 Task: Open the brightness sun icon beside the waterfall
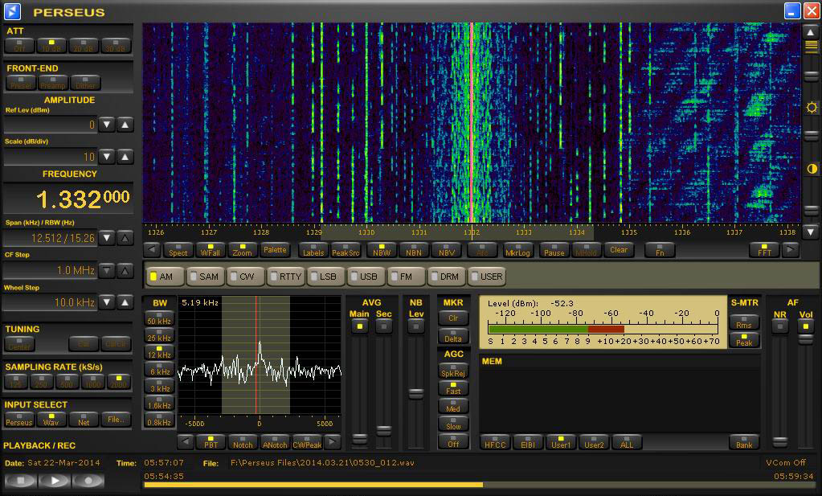812,108
